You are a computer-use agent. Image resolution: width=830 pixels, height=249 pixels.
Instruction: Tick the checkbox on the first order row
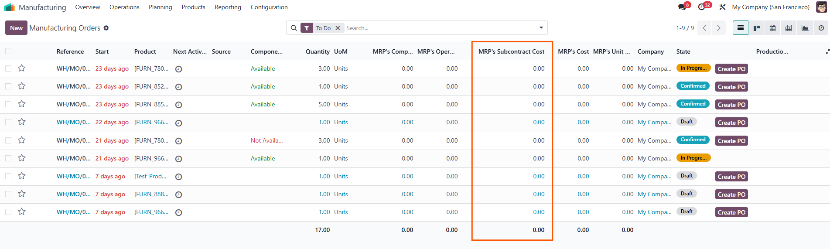coord(8,68)
